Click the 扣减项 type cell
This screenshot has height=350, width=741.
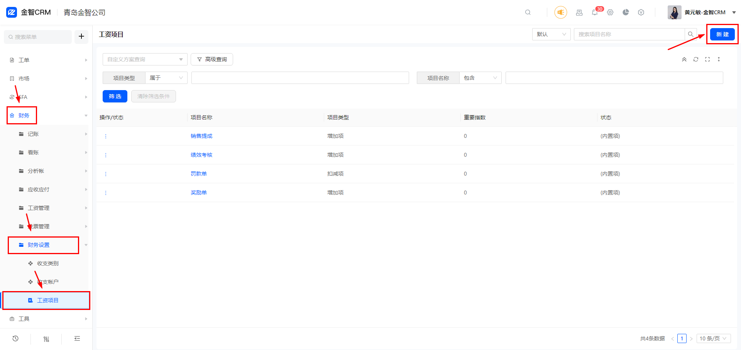335,174
